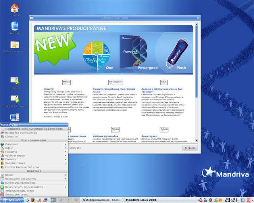Screen dimensions: 254x203
Task: Open the Register desktop icon
Action: [x=15, y=83]
